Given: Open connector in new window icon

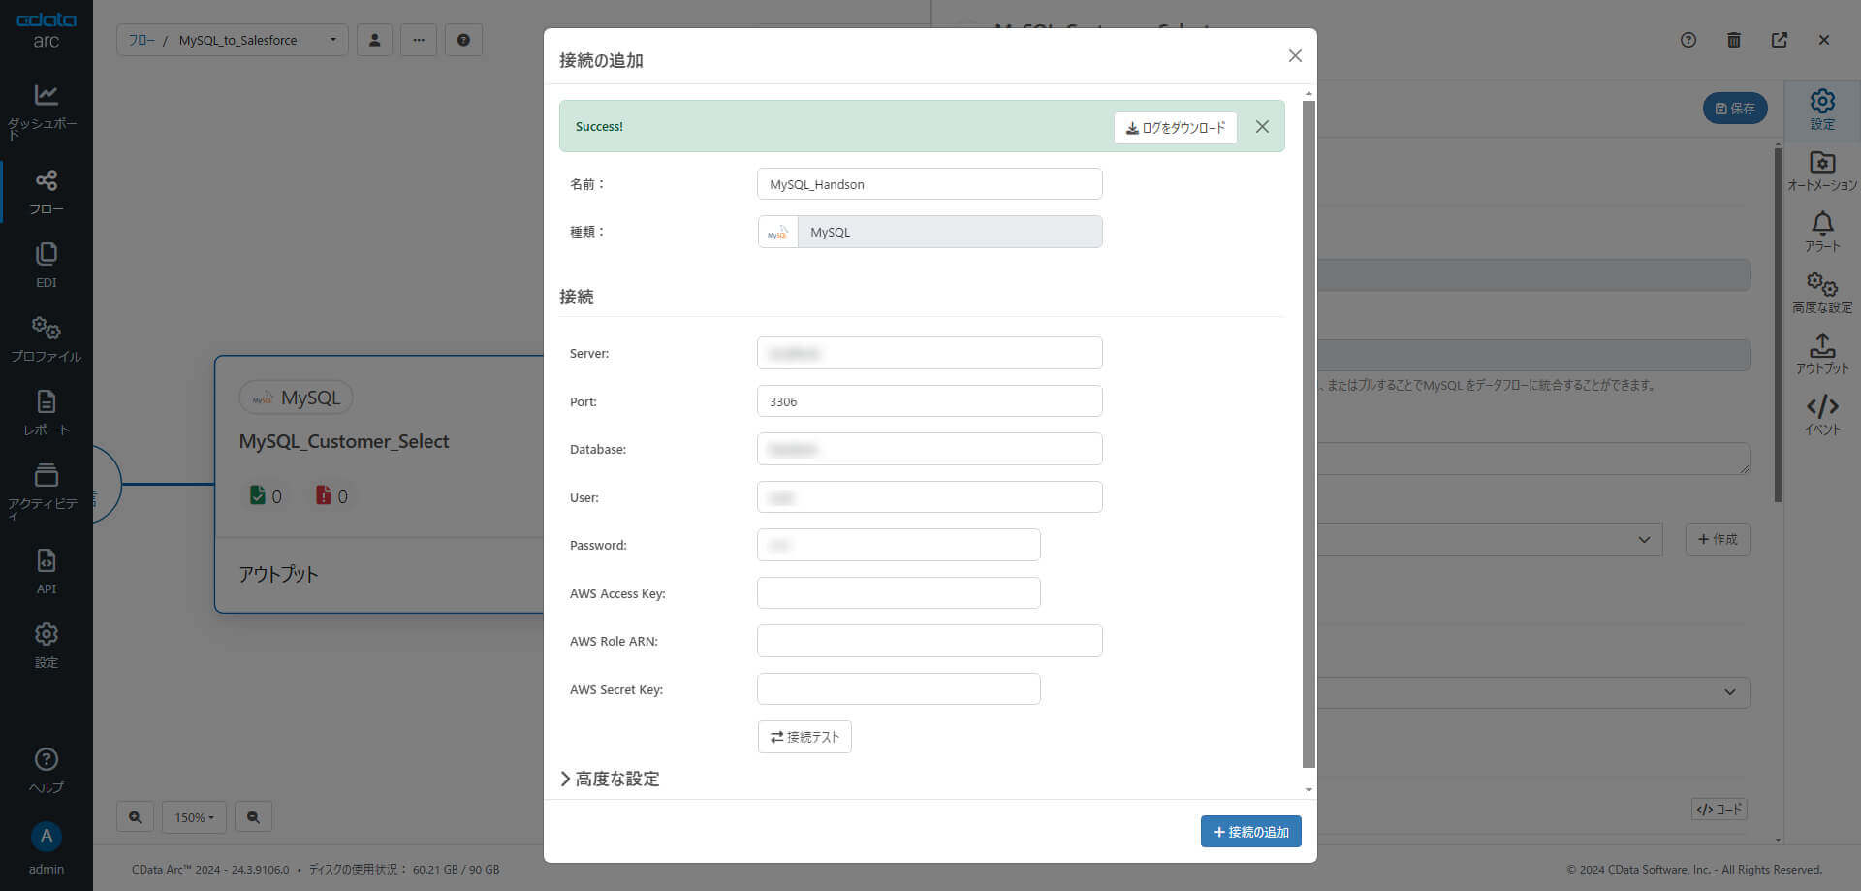Looking at the screenshot, I should click(1780, 40).
